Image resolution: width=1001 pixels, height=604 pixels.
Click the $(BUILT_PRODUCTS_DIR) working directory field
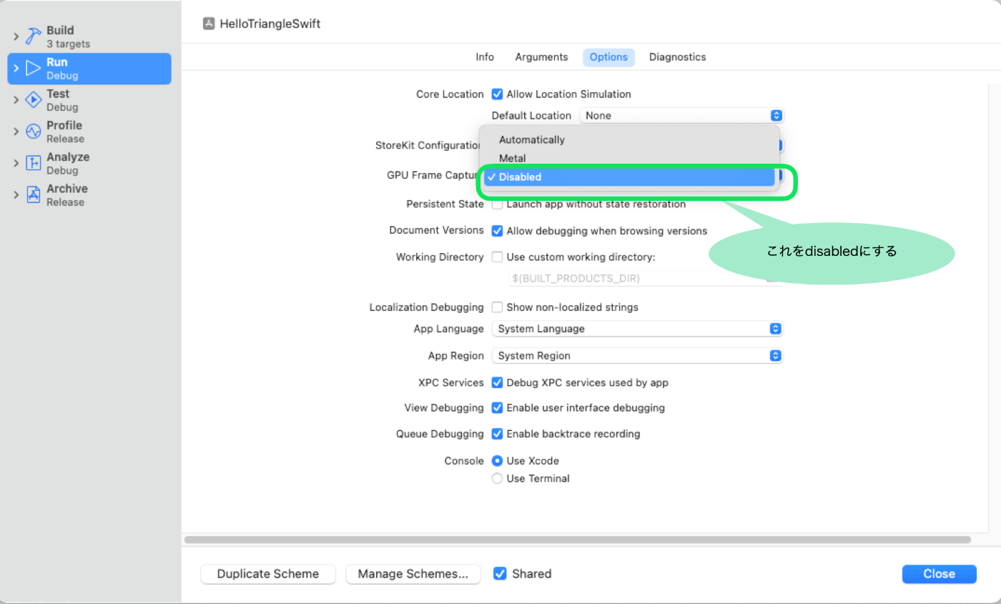click(643, 278)
